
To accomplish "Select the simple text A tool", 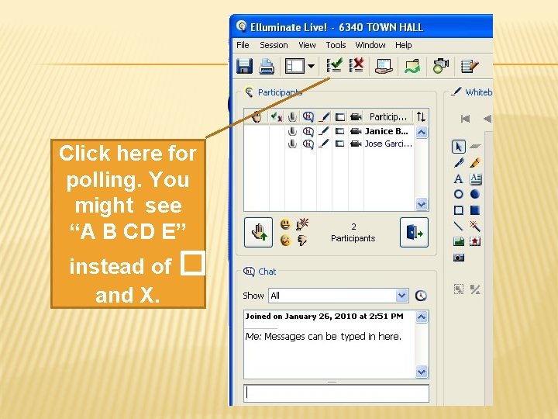I will point(458,178).
